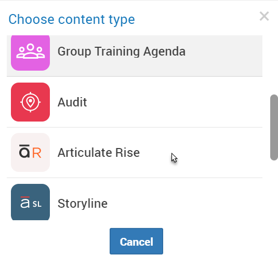Click the pink Group Training Agenda icon

point(30,53)
